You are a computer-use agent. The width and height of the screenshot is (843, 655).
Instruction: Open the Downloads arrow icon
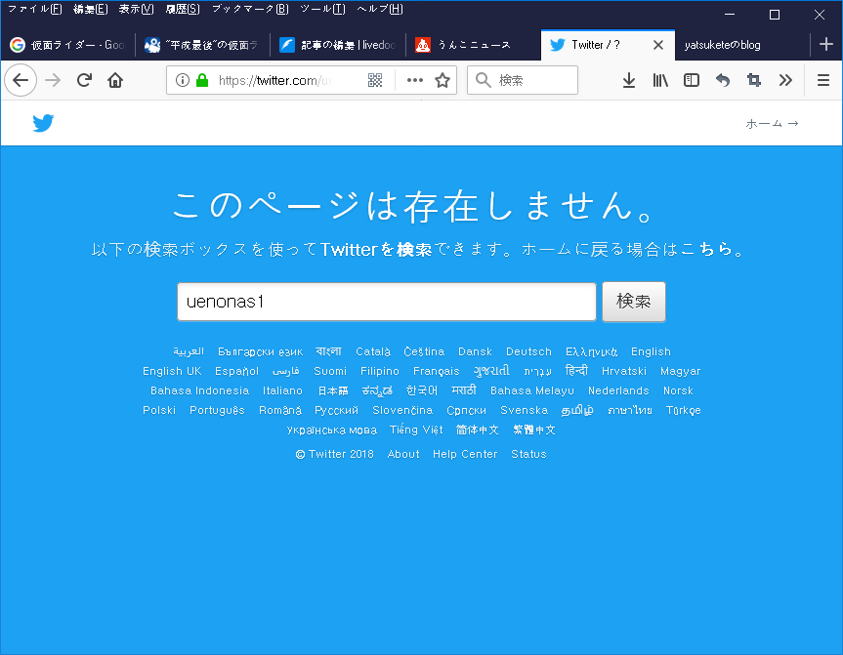(628, 80)
